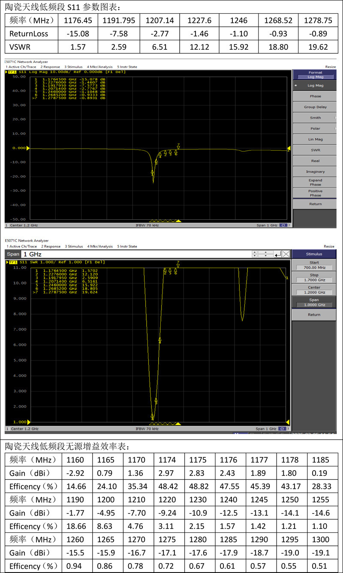Click IFBW 70 kHz below the Log Mag plot

click(x=147, y=225)
